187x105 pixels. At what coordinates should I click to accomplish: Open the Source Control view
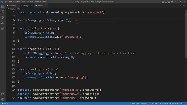(3, 17)
